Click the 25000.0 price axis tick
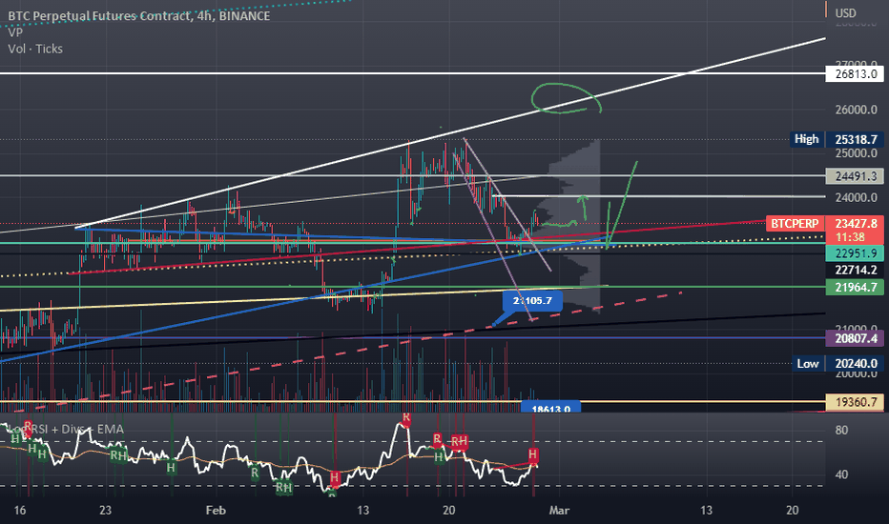 pos(856,153)
